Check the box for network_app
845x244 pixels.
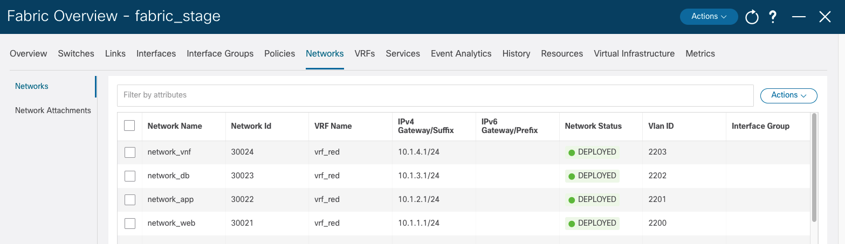pyautogui.click(x=129, y=200)
